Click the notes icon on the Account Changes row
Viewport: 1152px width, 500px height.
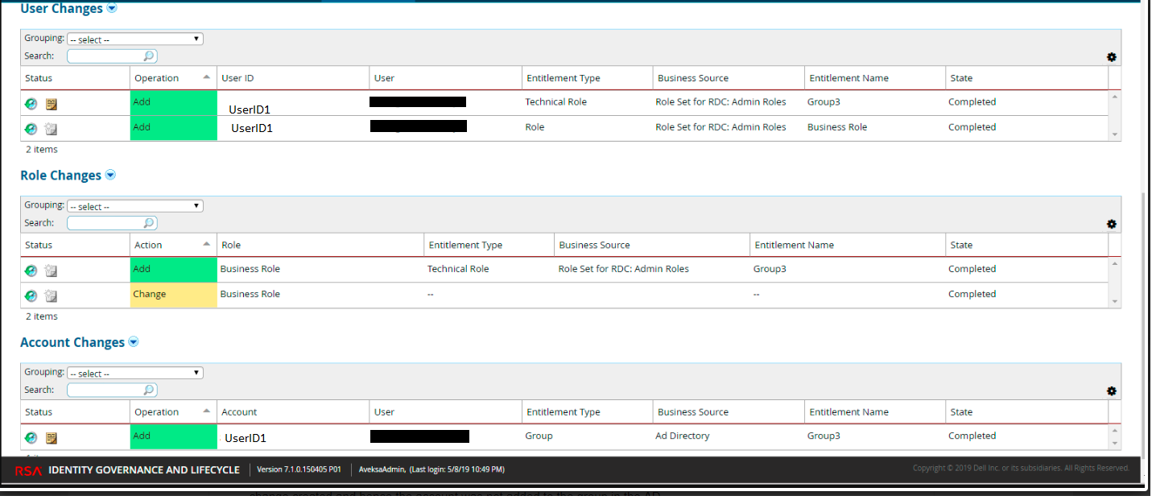pos(51,437)
